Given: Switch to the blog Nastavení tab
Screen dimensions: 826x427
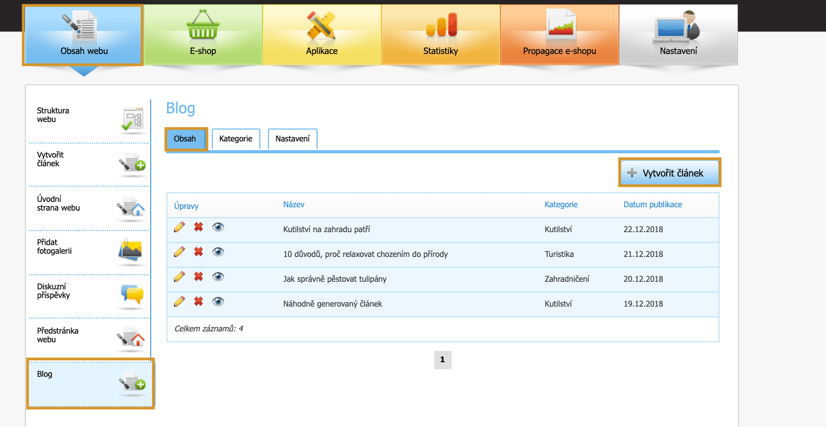Looking at the screenshot, I should click(x=293, y=139).
